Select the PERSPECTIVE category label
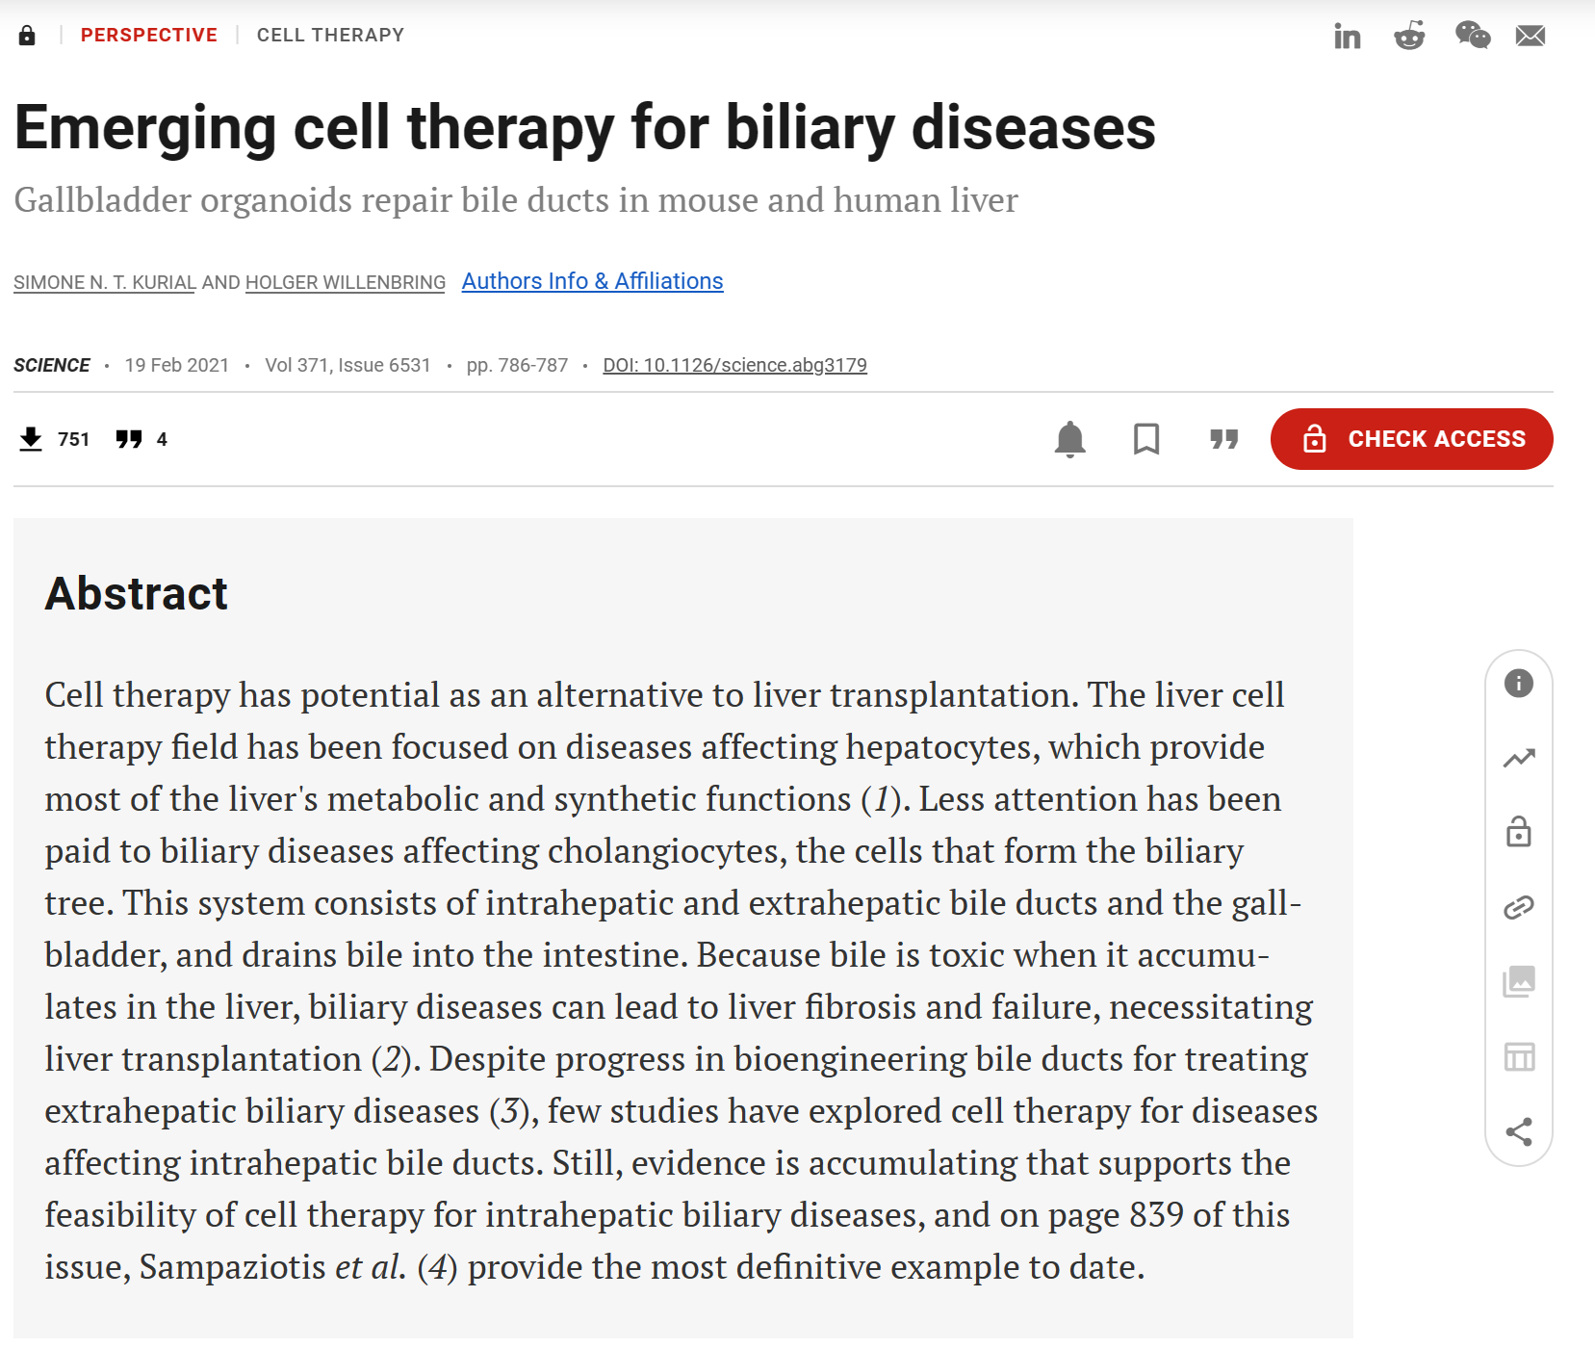Viewport: 1595px width, 1349px height. click(x=149, y=36)
